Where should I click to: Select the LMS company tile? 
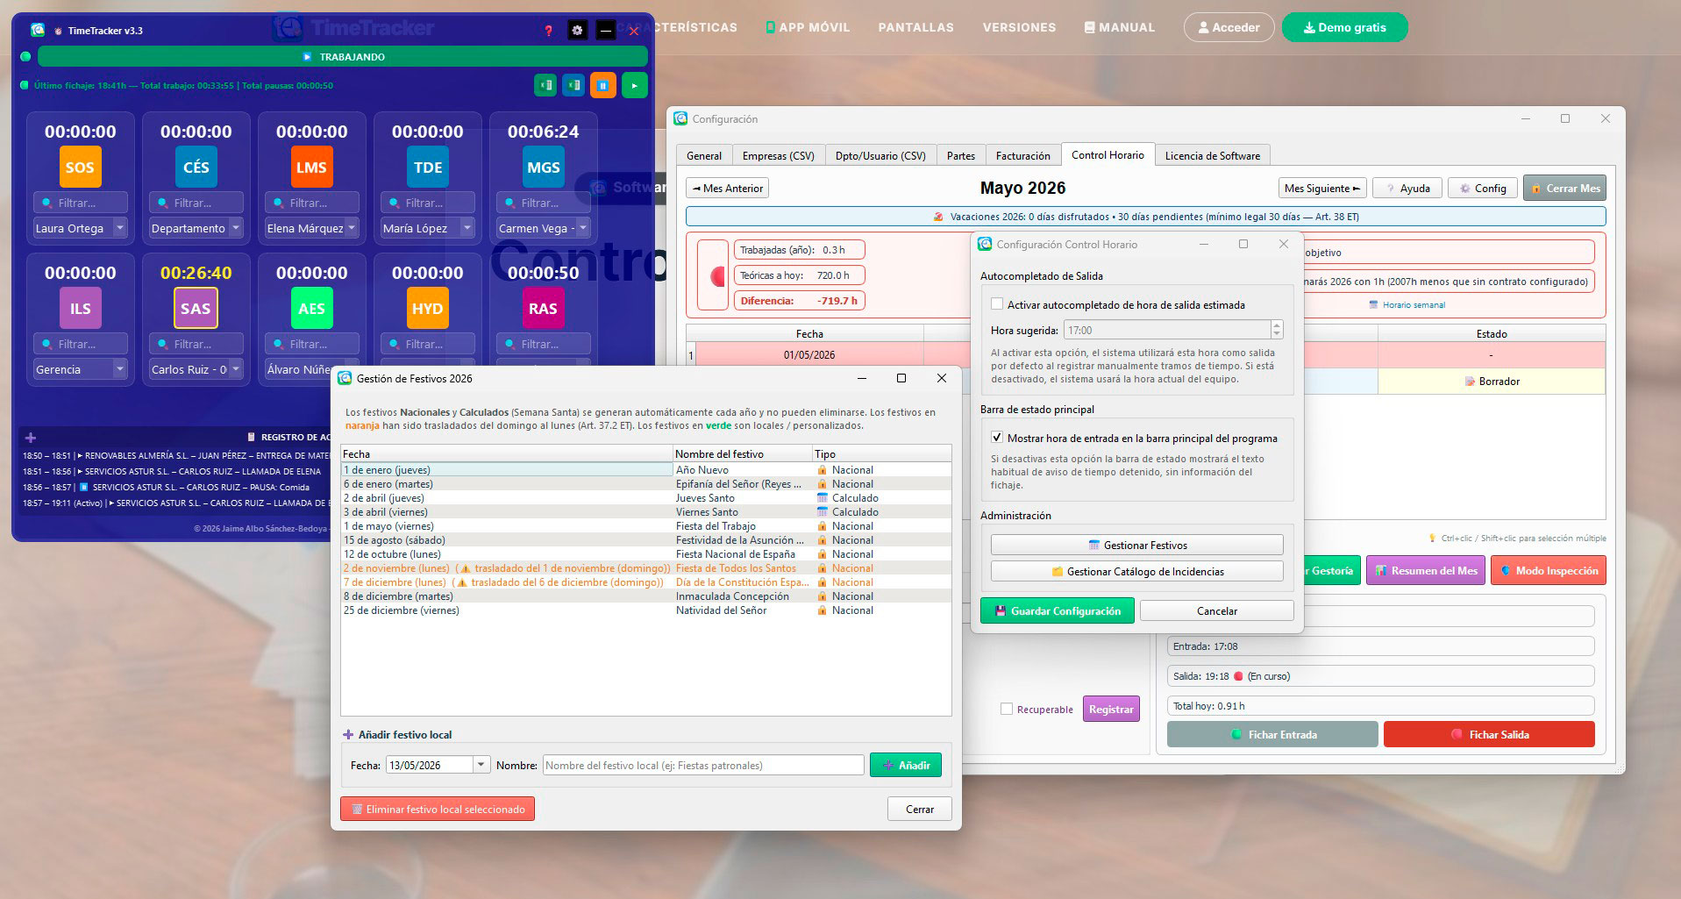[311, 167]
